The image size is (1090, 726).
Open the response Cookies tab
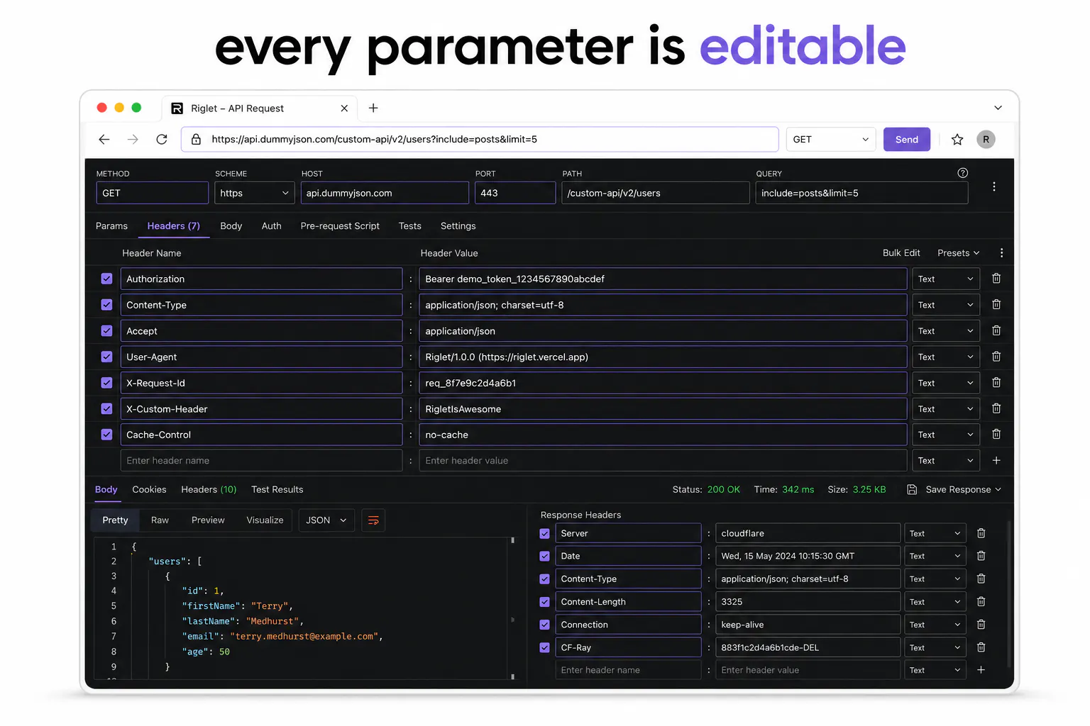pos(149,490)
